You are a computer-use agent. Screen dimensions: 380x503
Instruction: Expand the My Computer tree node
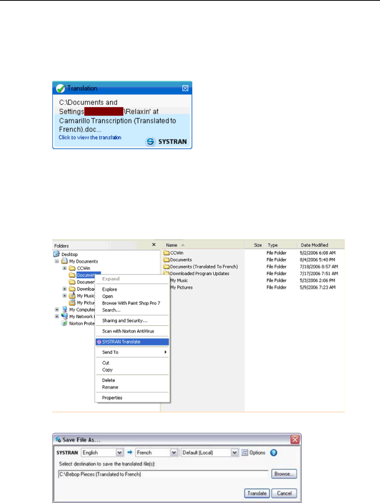57,309
